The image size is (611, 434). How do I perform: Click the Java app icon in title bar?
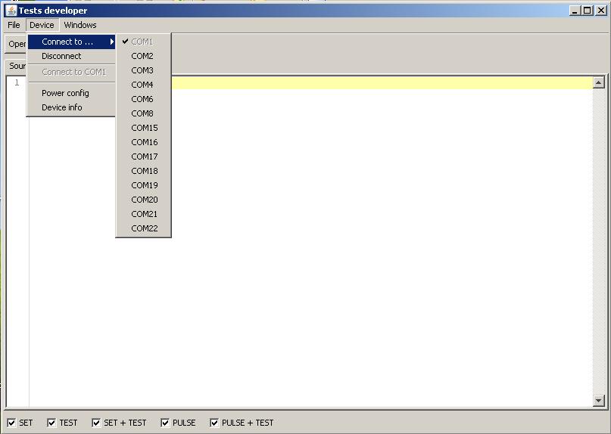coord(11,11)
